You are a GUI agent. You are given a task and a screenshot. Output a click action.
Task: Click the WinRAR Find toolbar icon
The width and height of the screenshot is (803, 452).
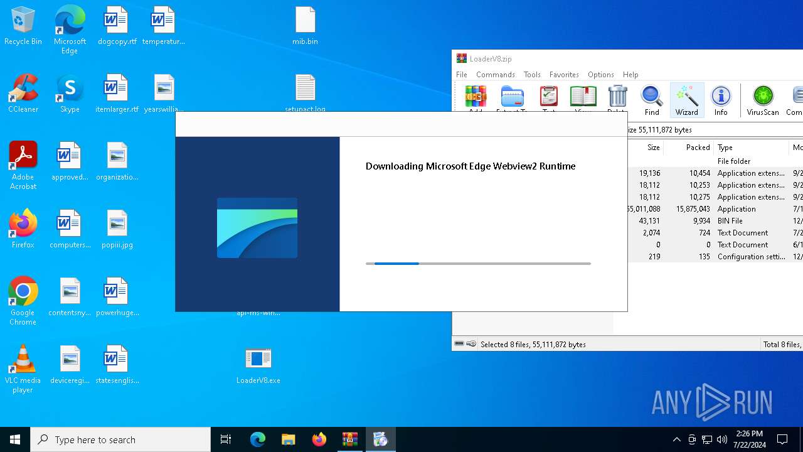click(652, 100)
